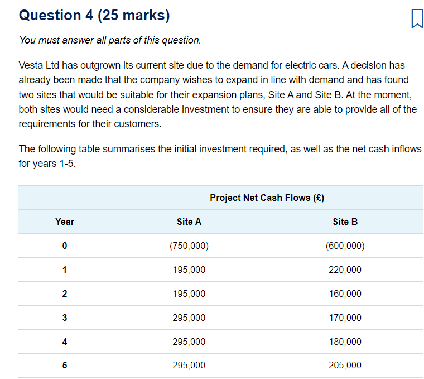424x379 pixels.
Task: Select the Site B 180,000 cell
Action: [345, 342]
